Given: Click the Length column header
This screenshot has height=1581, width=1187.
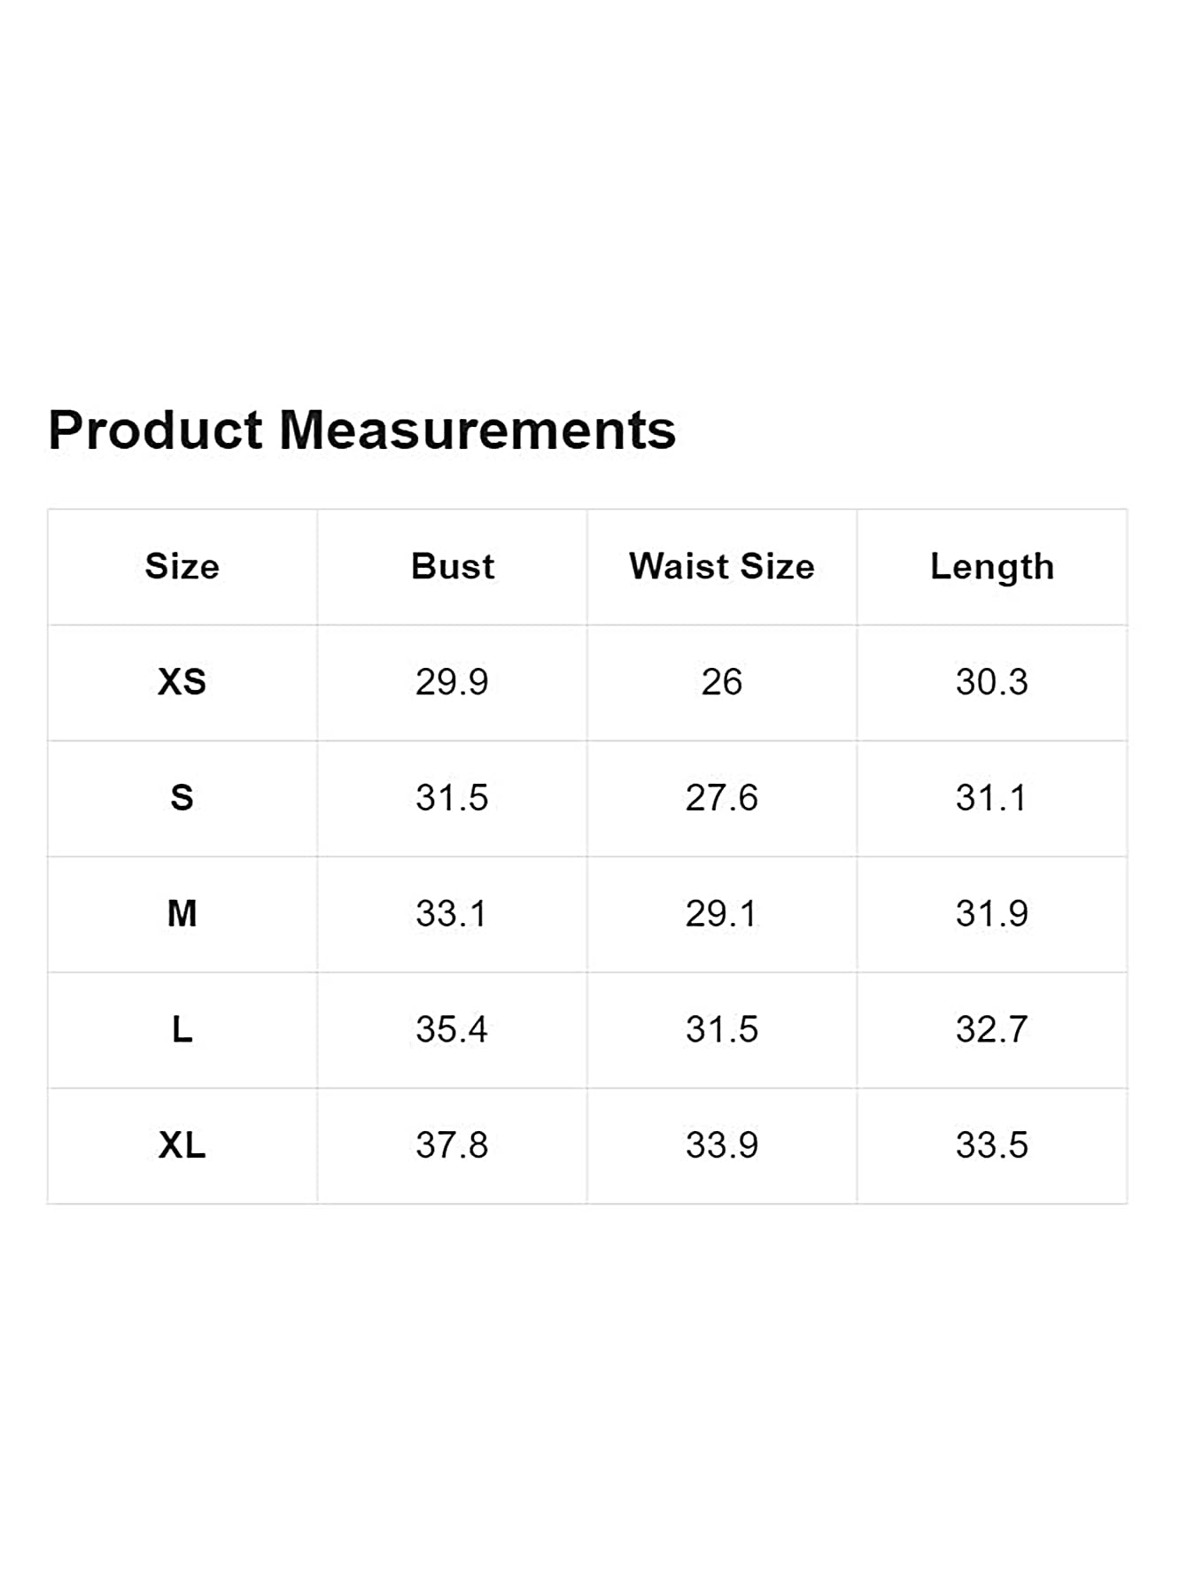Looking at the screenshot, I should click(992, 568).
